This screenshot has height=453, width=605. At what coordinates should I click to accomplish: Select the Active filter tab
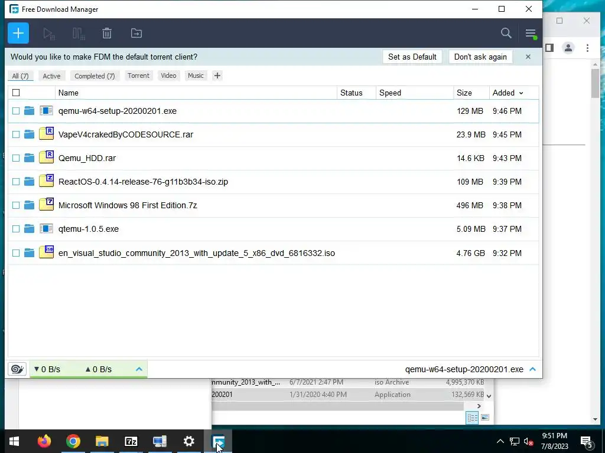coord(52,76)
